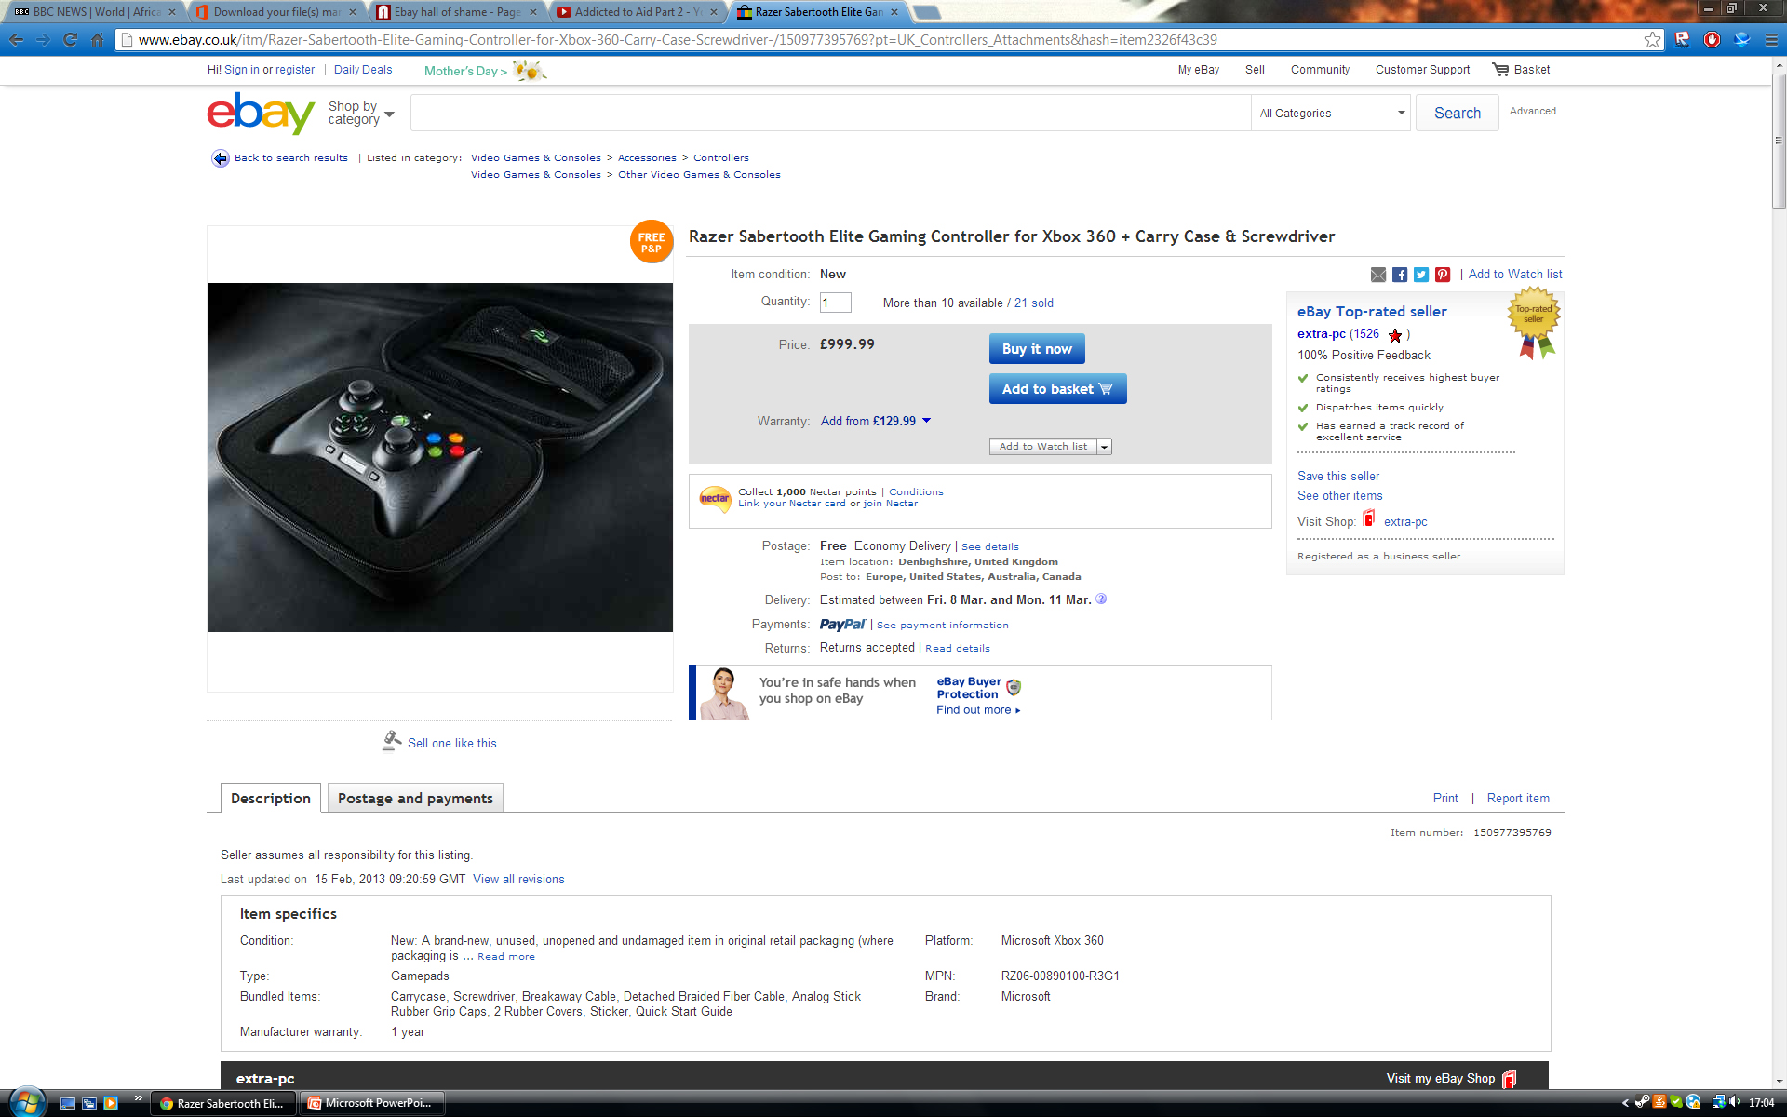The image size is (1787, 1117).
Task: Open the My eBay menu
Action: [x=1199, y=70]
